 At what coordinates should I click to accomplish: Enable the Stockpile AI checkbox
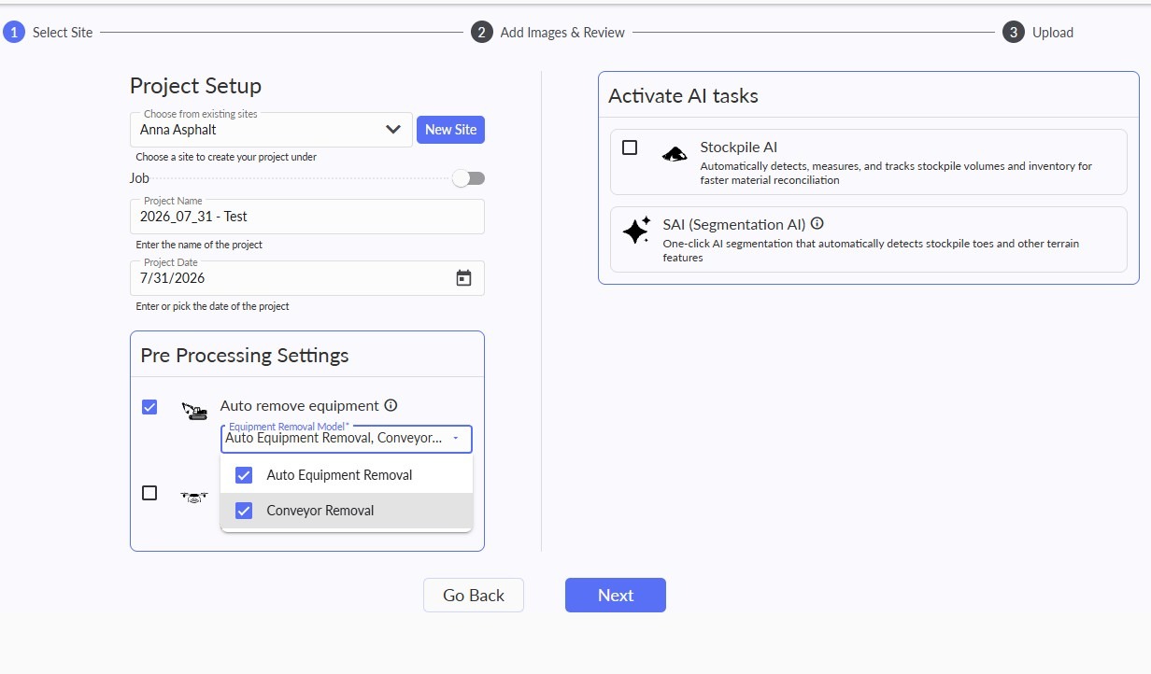point(630,147)
